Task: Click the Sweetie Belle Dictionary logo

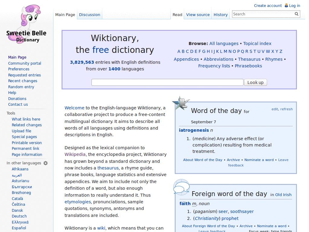Action: coord(27,24)
